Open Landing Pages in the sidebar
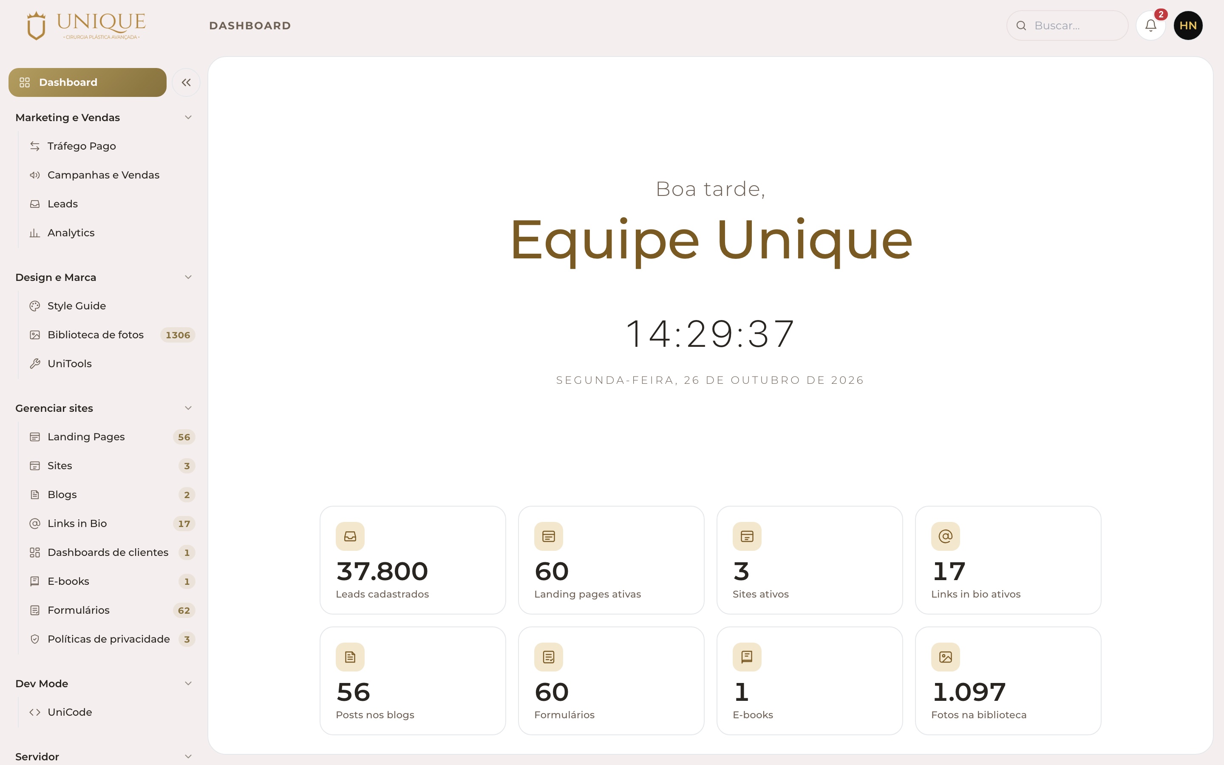 110,437
